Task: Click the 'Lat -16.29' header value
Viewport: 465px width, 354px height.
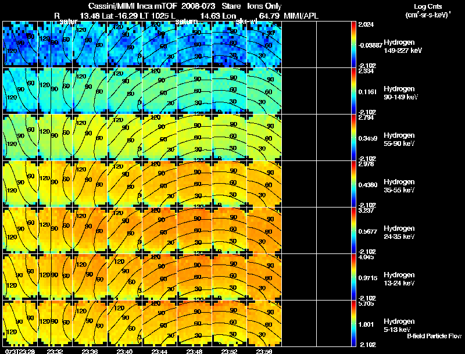Action: pos(120,16)
